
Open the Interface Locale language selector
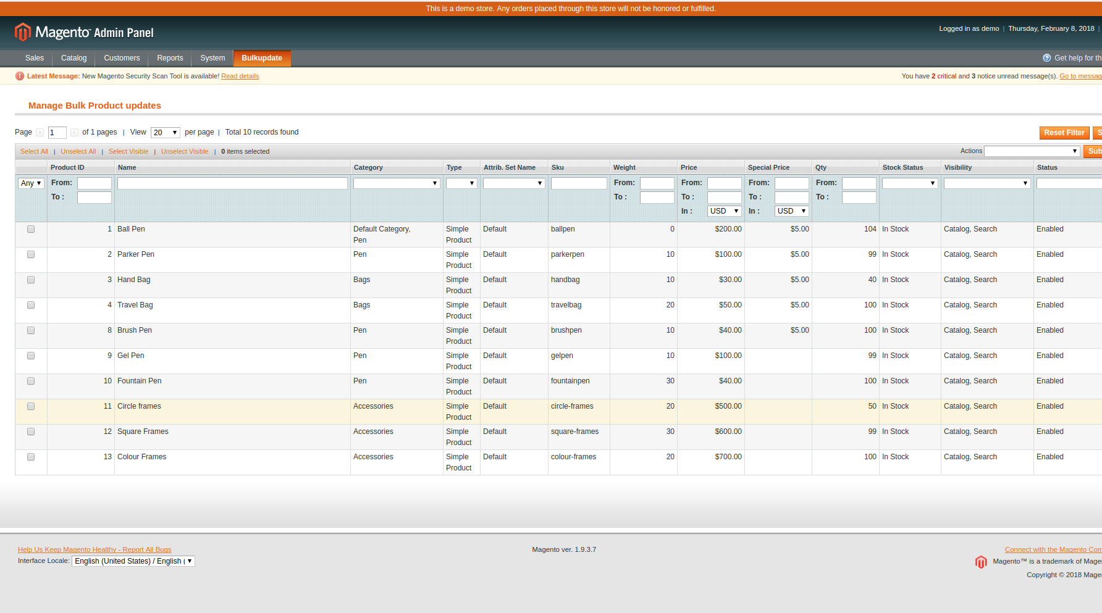pos(133,561)
